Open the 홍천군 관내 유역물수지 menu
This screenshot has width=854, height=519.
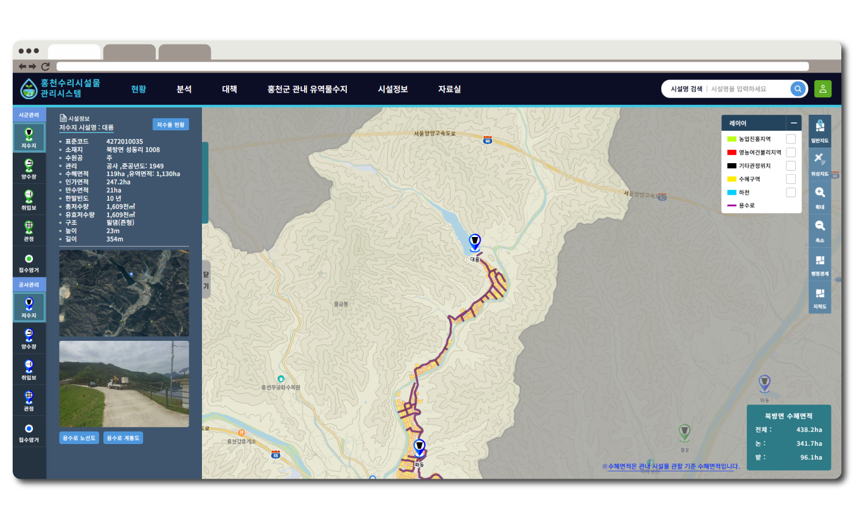pyautogui.click(x=307, y=89)
